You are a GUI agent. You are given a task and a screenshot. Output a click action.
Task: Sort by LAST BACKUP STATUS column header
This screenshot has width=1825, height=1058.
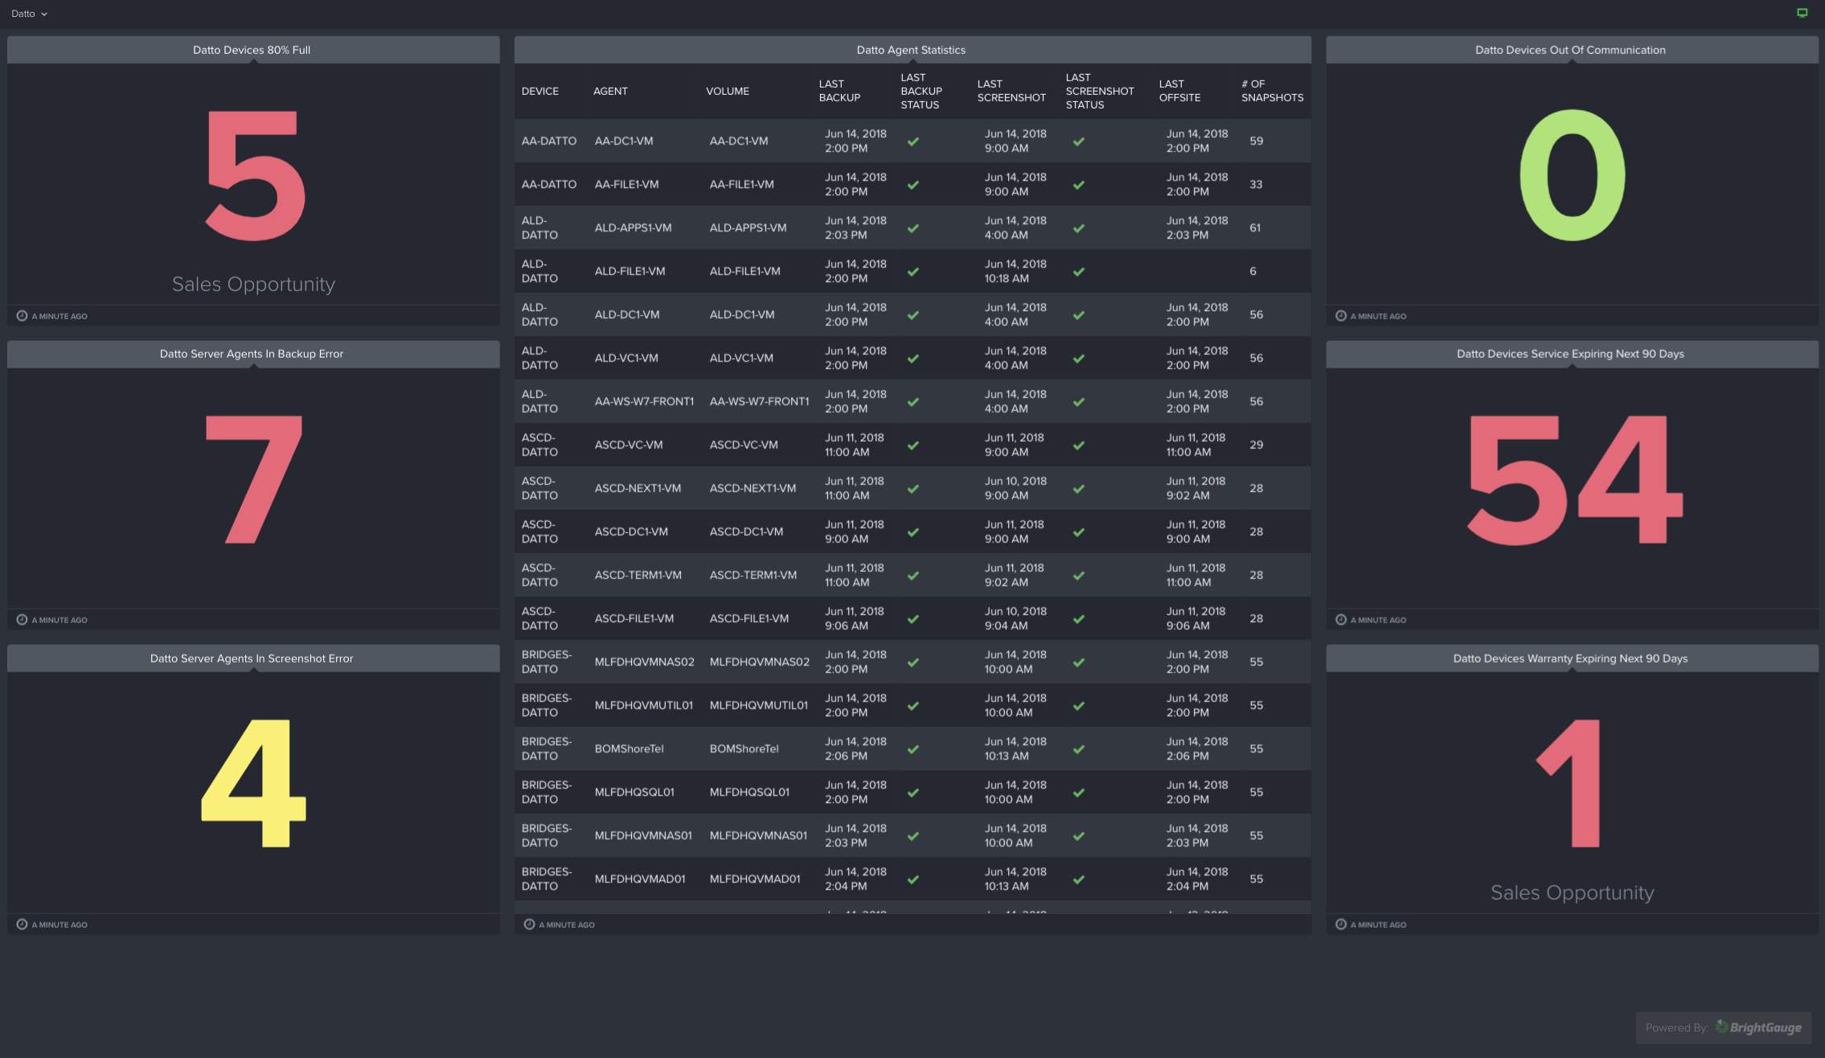tap(921, 91)
